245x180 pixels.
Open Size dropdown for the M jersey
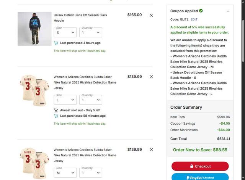pyautogui.click(x=65, y=172)
